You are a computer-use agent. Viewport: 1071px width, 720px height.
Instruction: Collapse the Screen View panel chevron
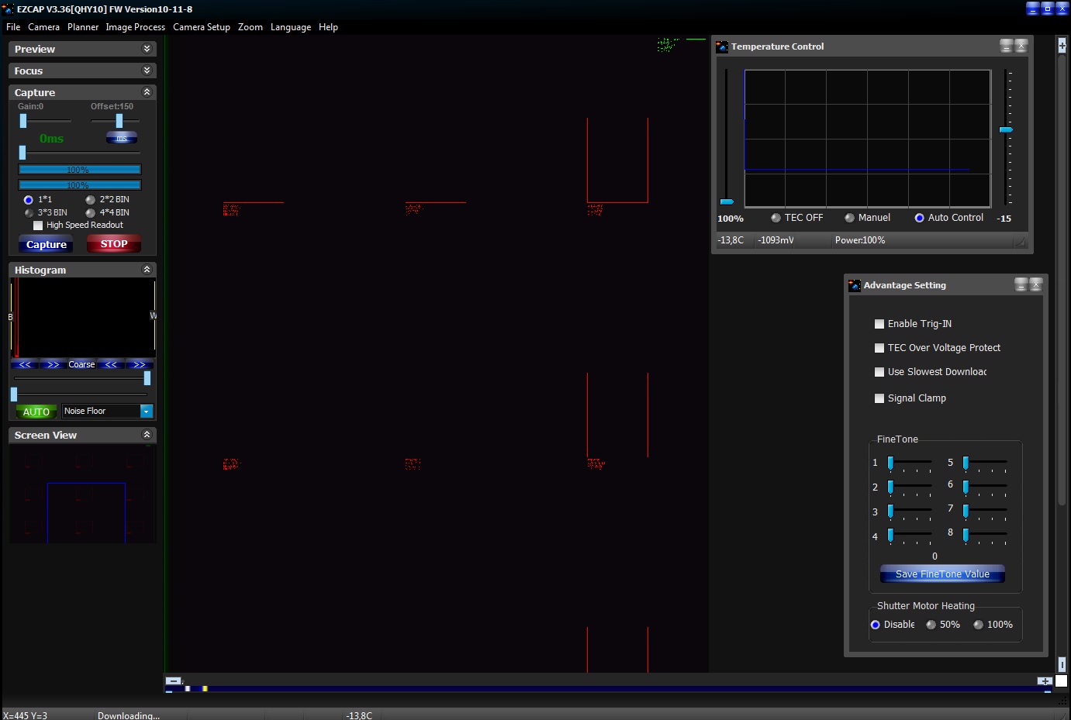click(x=147, y=435)
